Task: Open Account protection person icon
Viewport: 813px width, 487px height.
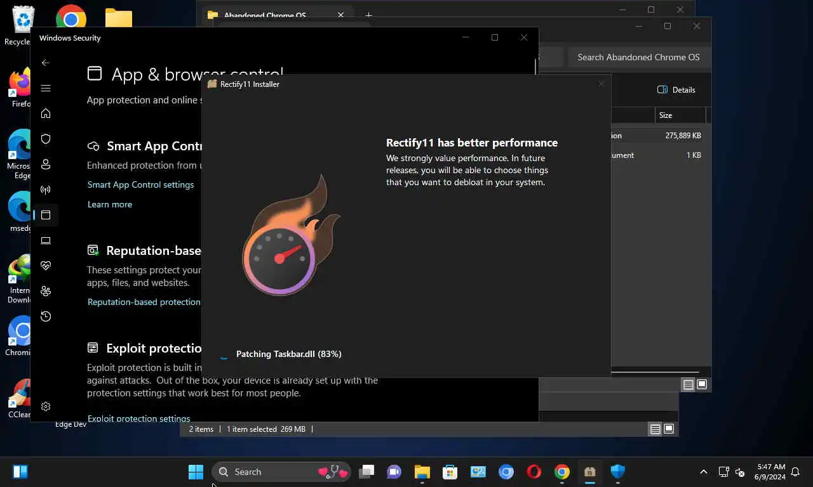Action: point(46,164)
